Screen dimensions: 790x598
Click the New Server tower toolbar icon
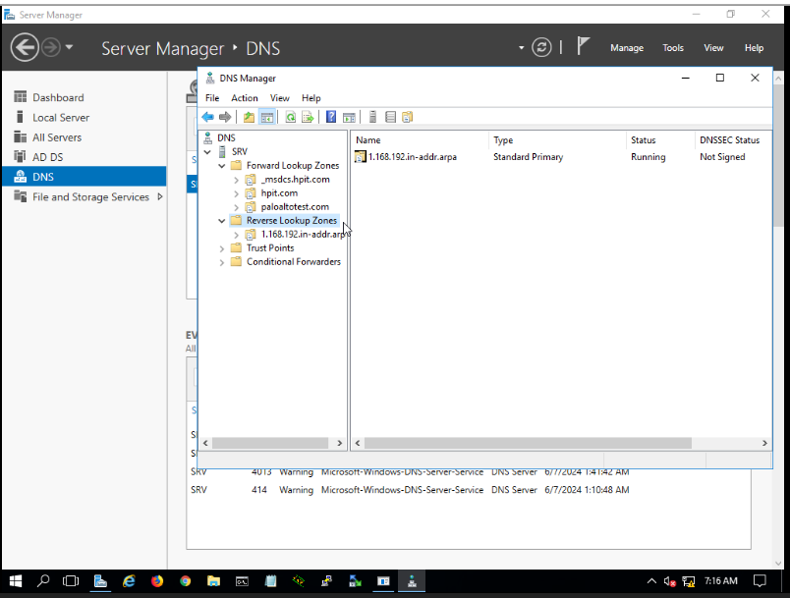tap(372, 117)
